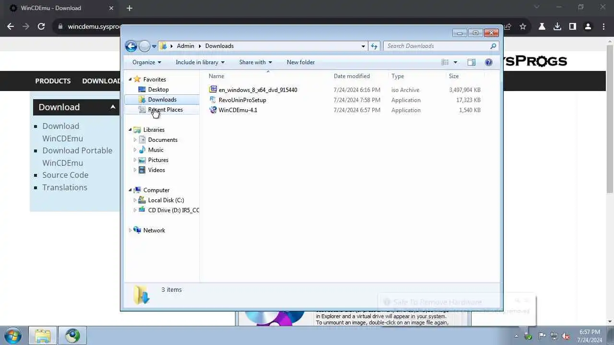Open a new Chrome tab with plus button
The width and height of the screenshot is (614, 345).
[x=129, y=8]
